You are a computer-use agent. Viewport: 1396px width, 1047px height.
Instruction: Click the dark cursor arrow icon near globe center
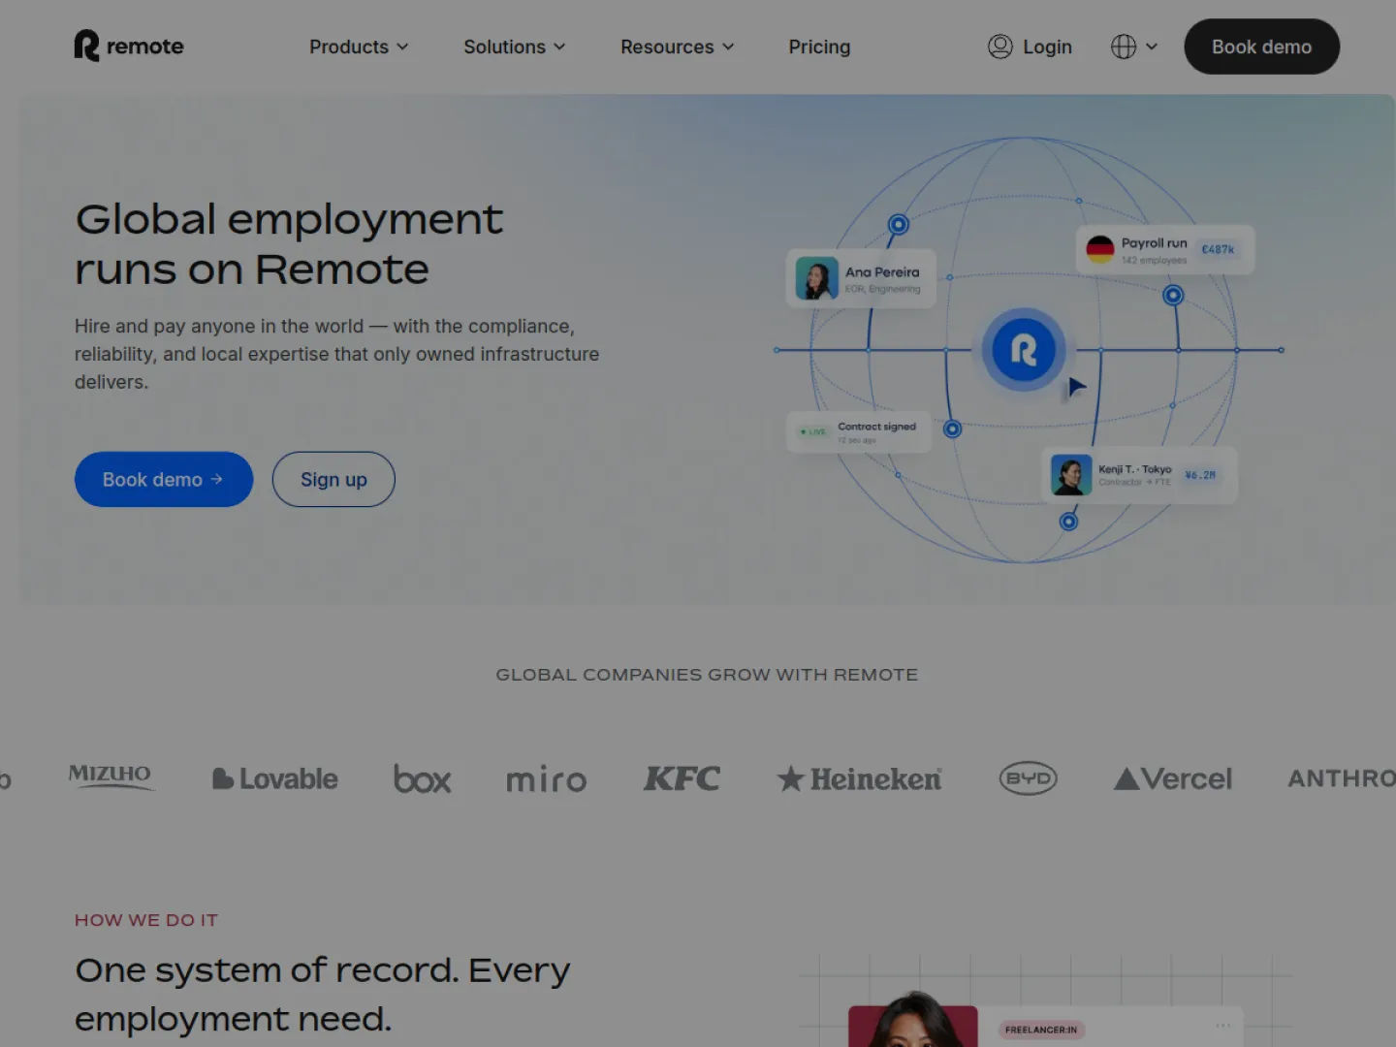pos(1076,387)
